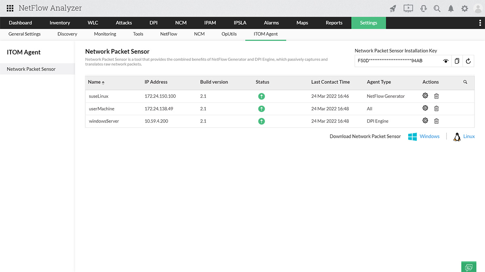The width and height of the screenshot is (485, 272).
Task: Open settings gear for suseLinux agent
Action: (x=425, y=96)
